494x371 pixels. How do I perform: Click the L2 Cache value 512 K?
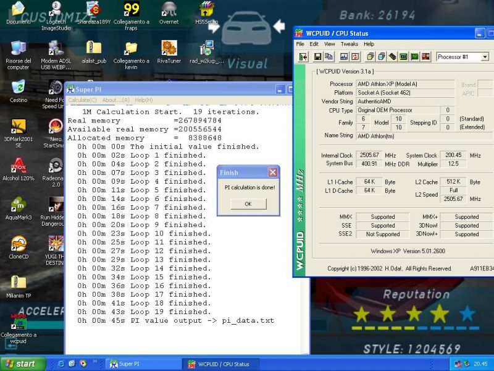point(453,182)
